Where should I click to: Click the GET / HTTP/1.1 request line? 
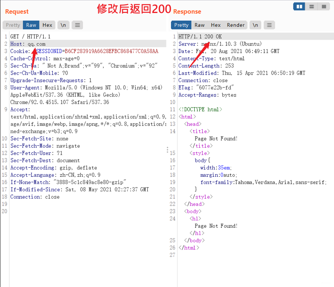tap(30, 37)
